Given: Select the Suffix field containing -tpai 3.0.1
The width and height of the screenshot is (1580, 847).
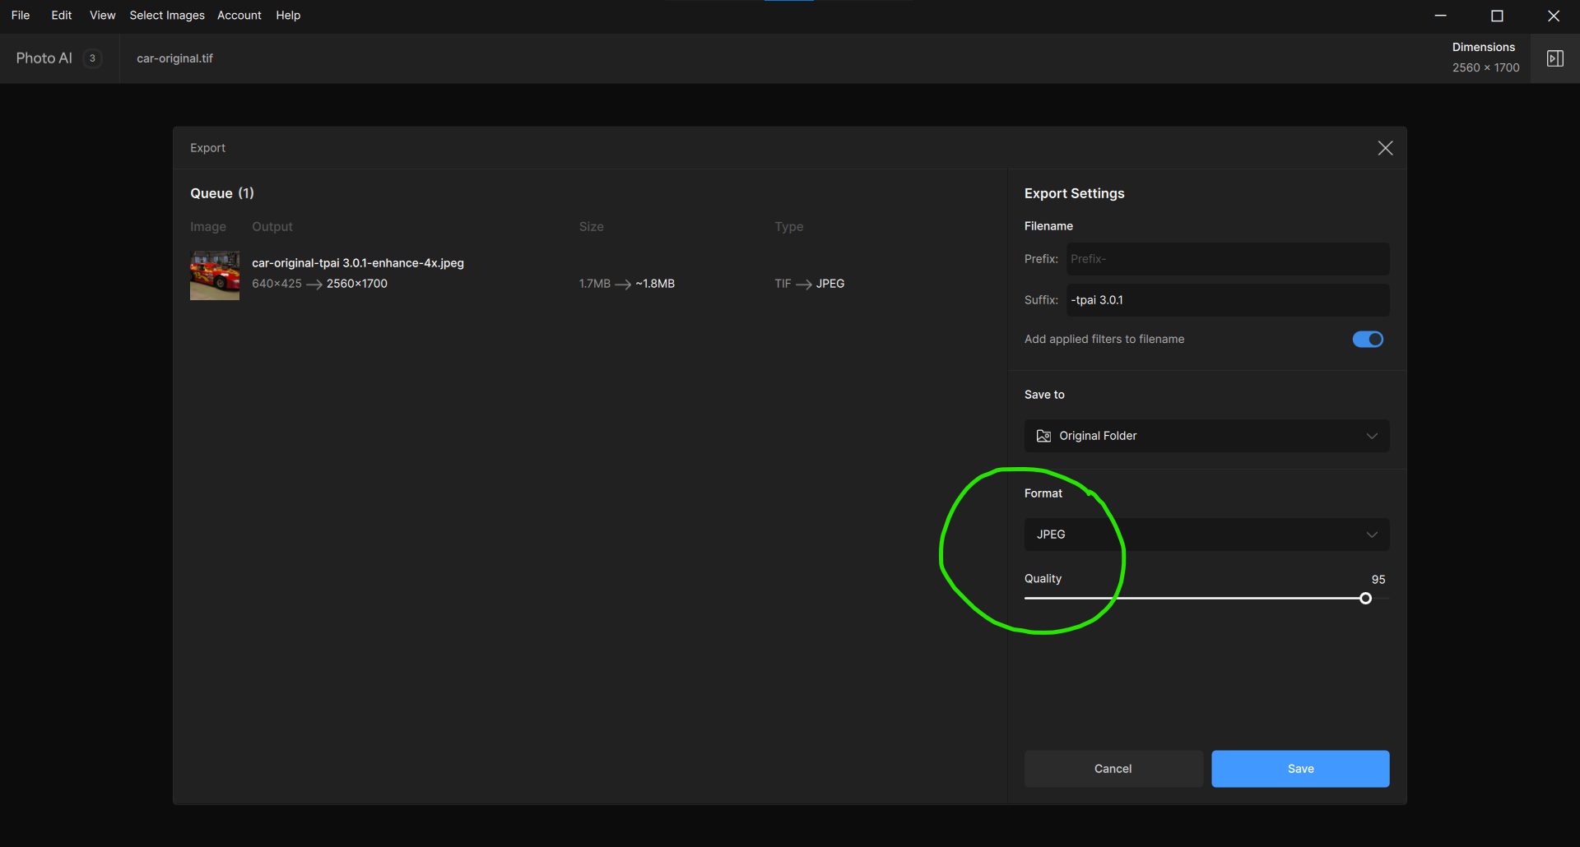Looking at the screenshot, I should tap(1227, 299).
